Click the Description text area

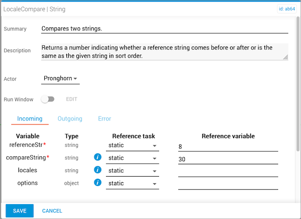tap(165, 52)
